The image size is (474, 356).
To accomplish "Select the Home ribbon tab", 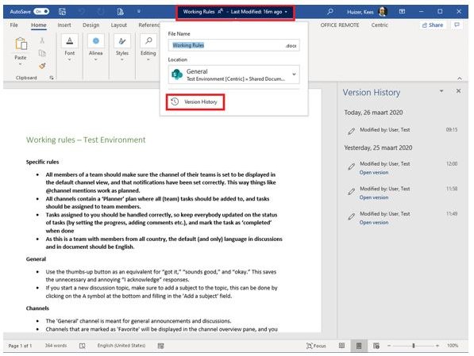I will (39, 25).
